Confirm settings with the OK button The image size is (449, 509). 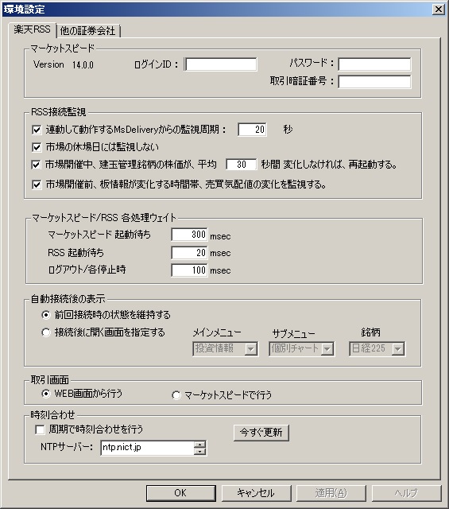pos(181,493)
